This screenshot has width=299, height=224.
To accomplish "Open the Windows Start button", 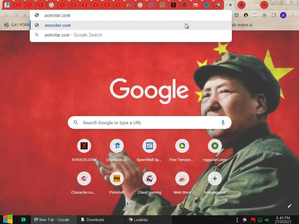I will coord(8,219).
